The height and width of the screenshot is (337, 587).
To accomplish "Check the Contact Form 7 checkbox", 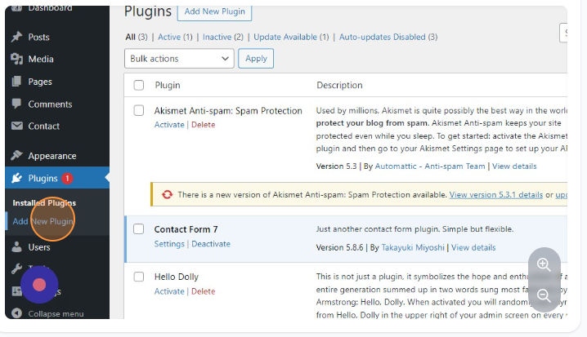I will click(x=138, y=229).
